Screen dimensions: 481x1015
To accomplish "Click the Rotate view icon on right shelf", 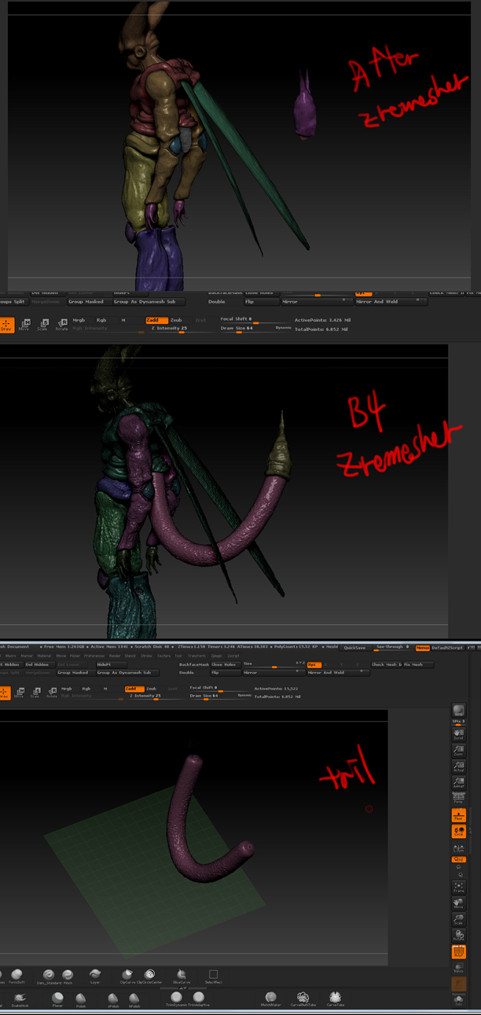I will click(x=458, y=936).
